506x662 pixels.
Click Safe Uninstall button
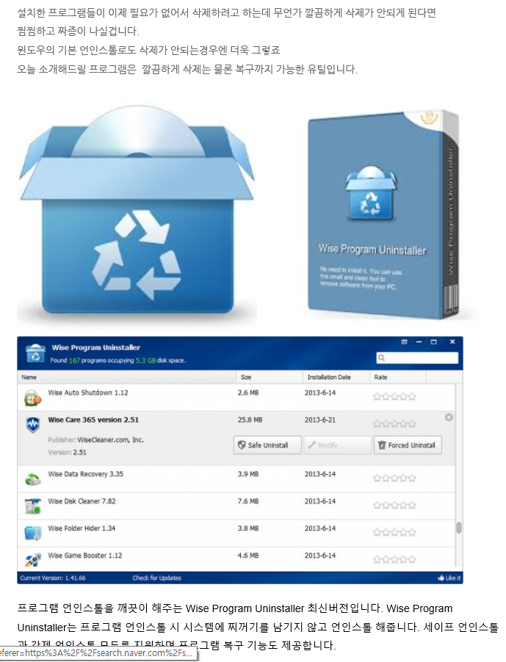[267, 445]
